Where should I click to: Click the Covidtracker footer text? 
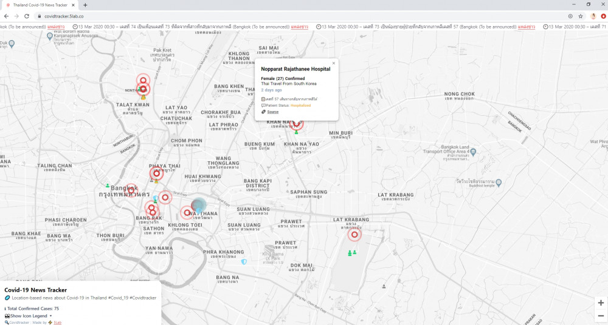pyautogui.click(x=19, y=323)
